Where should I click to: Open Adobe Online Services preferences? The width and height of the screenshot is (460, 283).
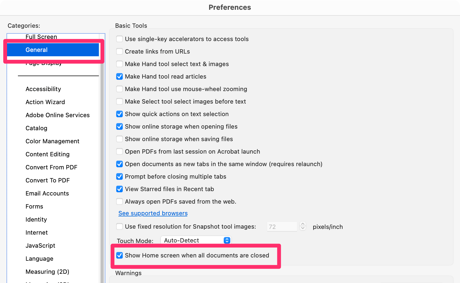[x=58, y=115]
